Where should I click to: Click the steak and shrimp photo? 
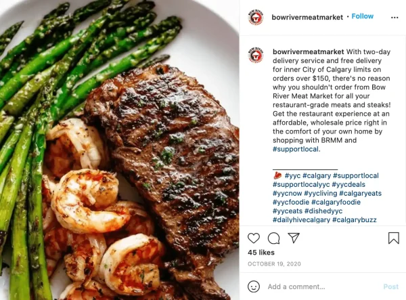coord(120,150)
